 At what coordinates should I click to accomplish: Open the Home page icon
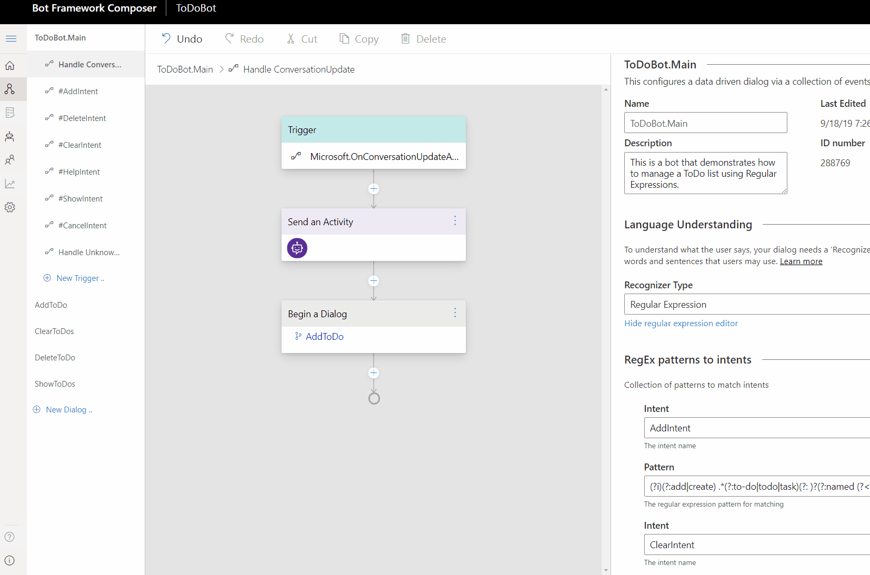click(9, 66)
